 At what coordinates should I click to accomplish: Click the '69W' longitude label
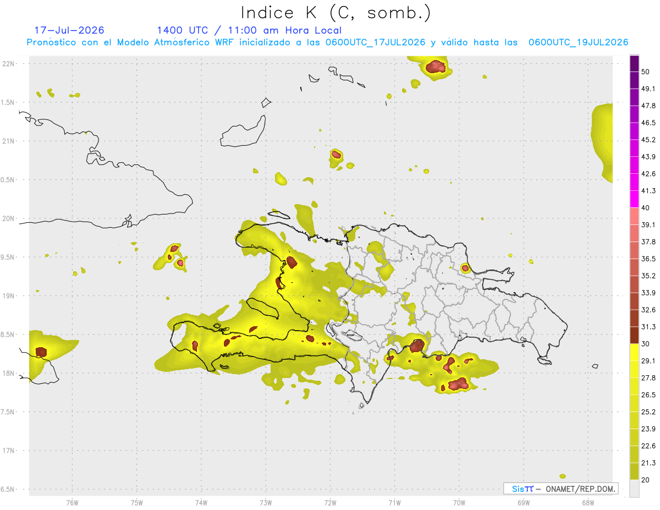point(524,502)
